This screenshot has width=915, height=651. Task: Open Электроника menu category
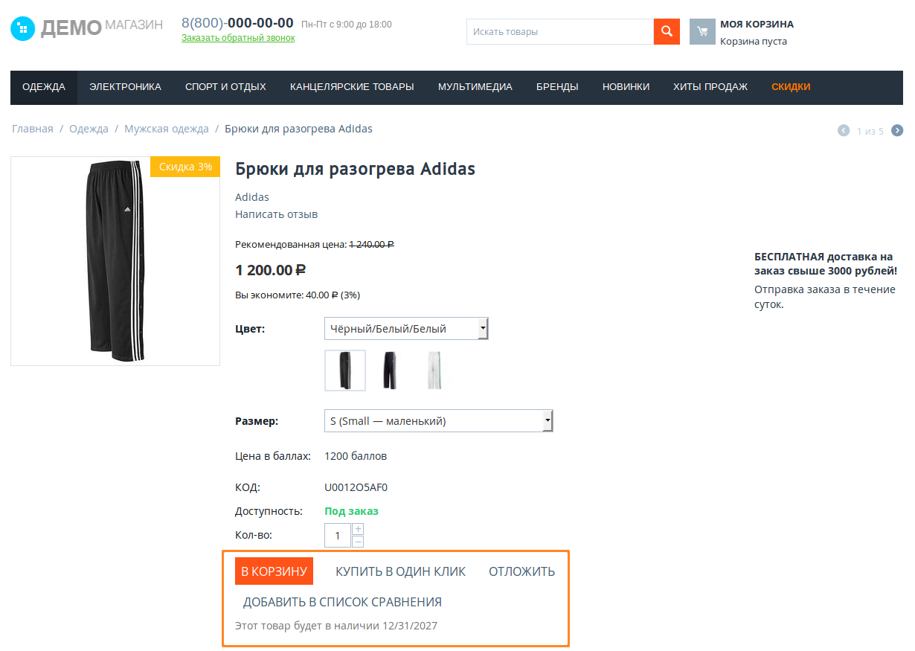(x=125, y=87)
